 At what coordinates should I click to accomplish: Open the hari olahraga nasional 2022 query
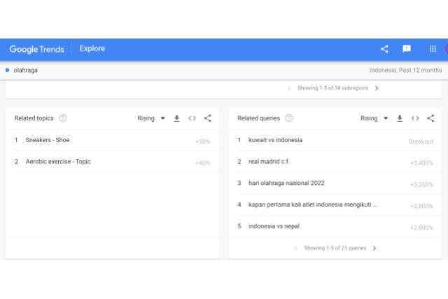[335, 183]
